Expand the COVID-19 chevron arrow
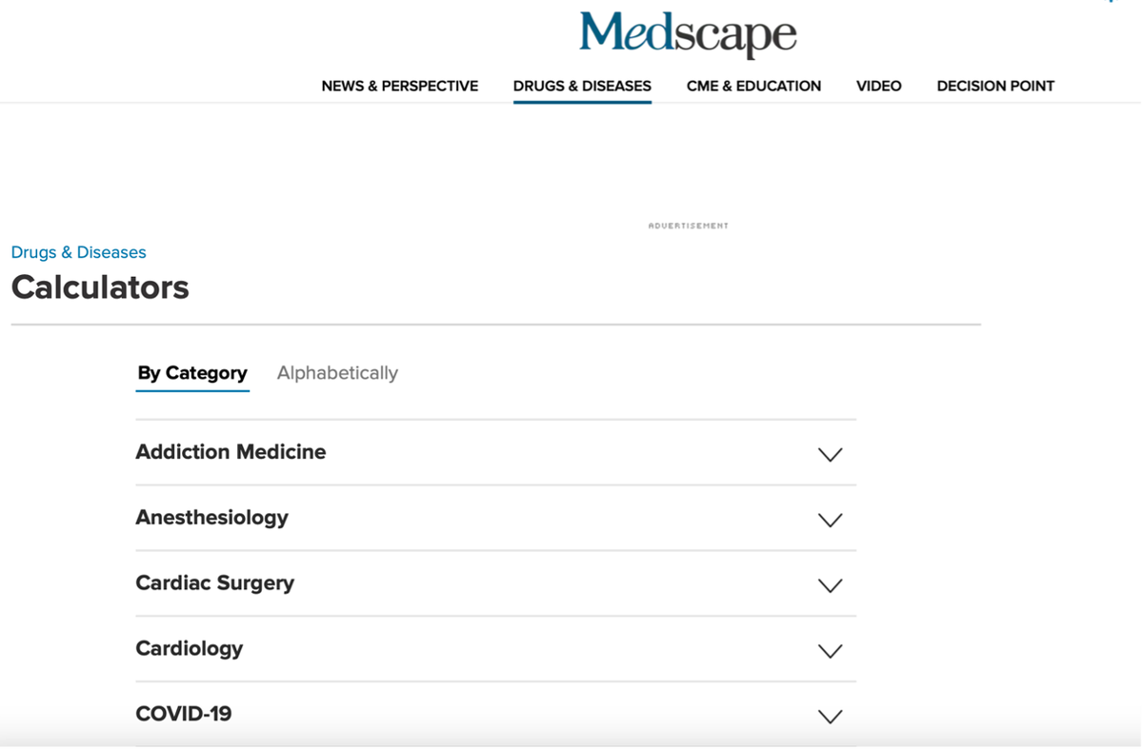Screen dimensions: 1143x750 (x=830, y=717)
